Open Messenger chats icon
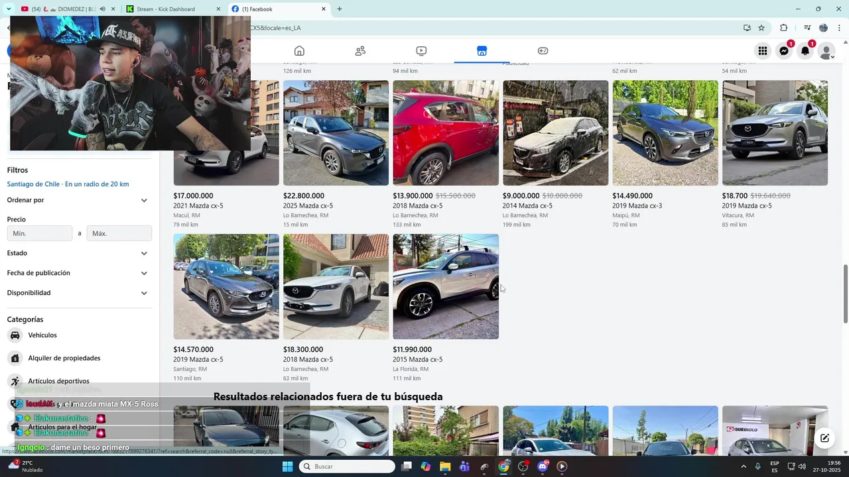 coord(784,51)
